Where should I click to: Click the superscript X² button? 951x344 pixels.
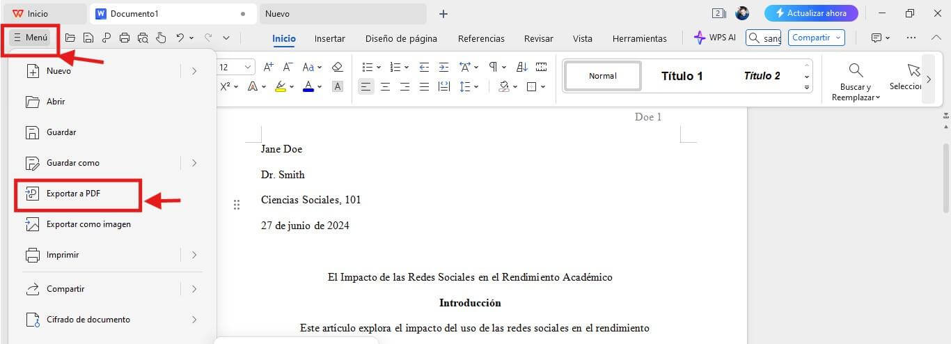(x=225, y=86)
